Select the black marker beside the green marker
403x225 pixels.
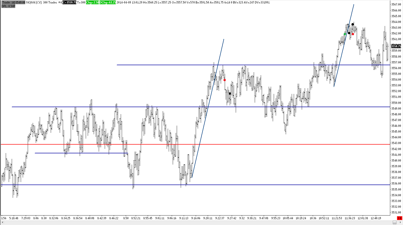[349, 33]
